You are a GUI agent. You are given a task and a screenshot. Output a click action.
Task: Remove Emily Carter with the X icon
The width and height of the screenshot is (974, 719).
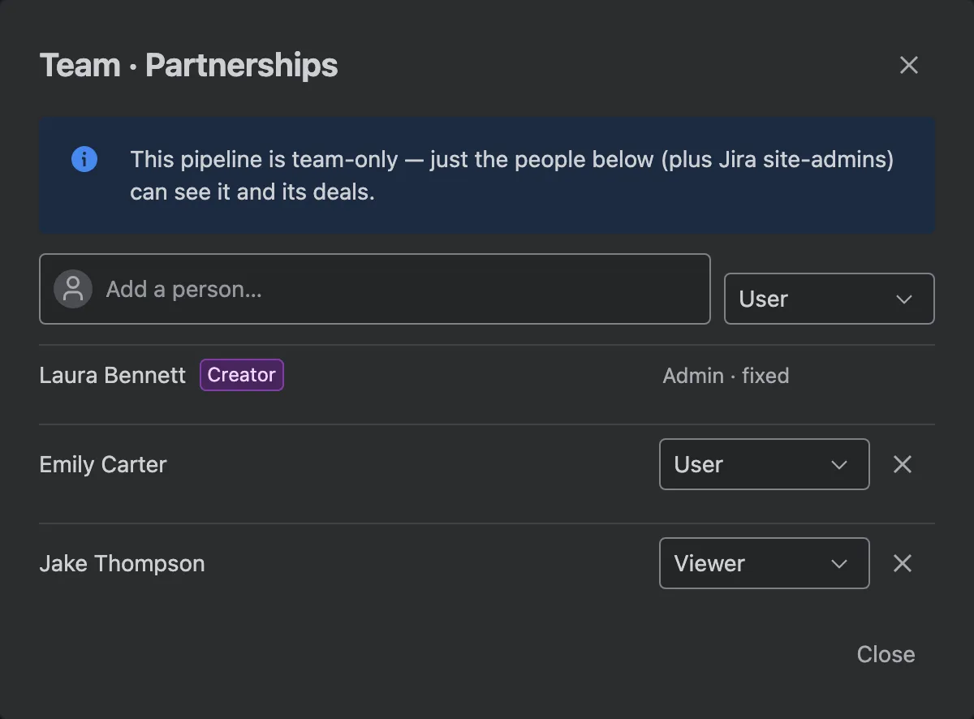[x=902, y=464]
